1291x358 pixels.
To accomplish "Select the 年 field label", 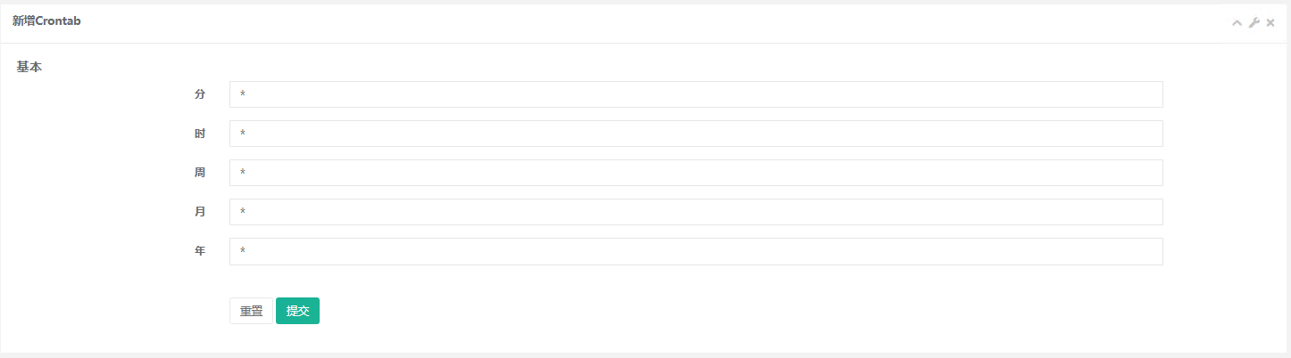I will click(200, 251).
